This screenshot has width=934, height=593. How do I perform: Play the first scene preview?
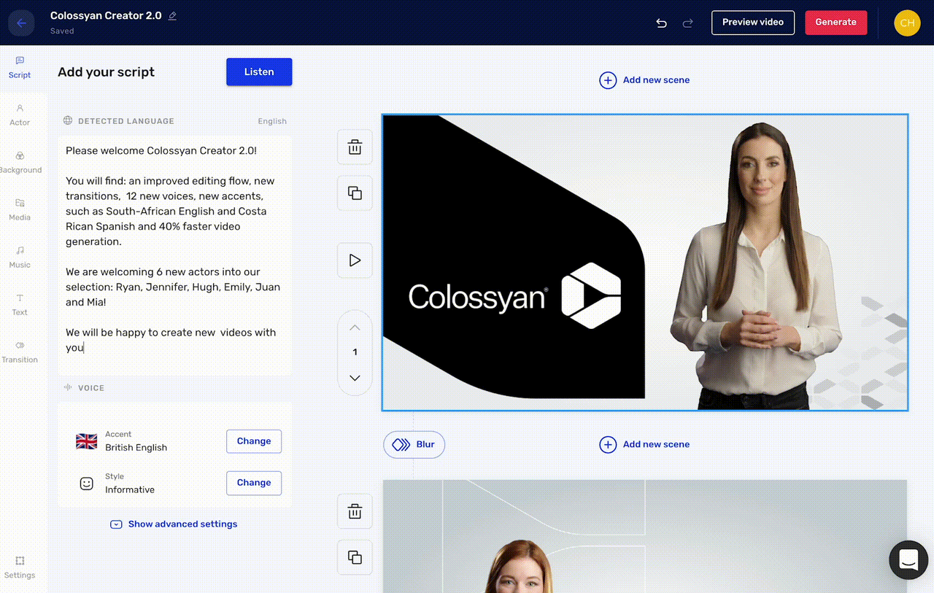(x=355, y=260)
